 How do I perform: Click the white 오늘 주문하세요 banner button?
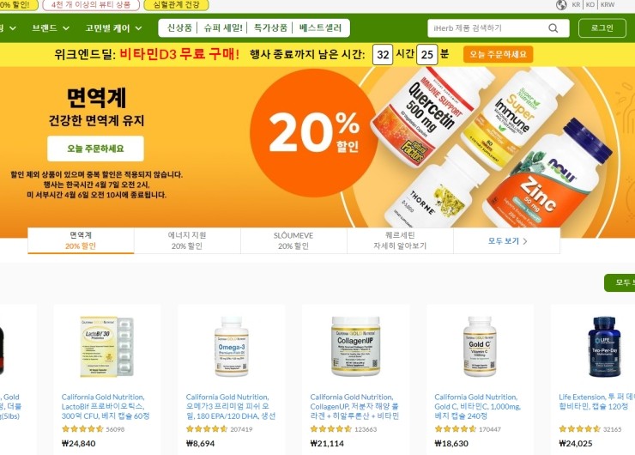95,149
